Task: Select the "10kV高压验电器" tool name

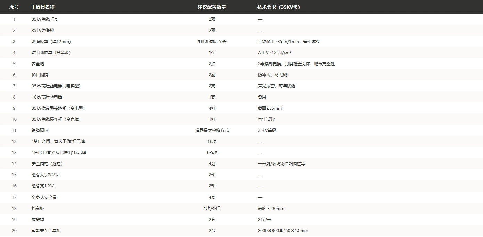Action: [47, 97]
